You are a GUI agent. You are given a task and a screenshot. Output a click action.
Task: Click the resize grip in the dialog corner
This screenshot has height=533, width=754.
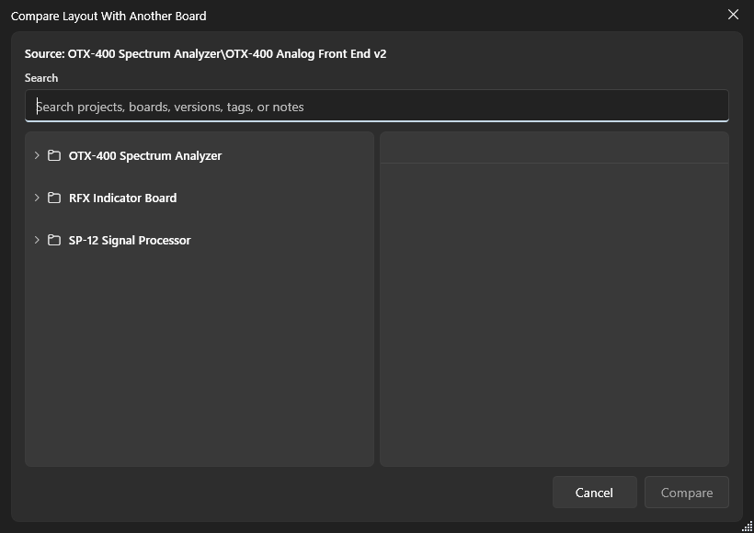tap(747, 527)
